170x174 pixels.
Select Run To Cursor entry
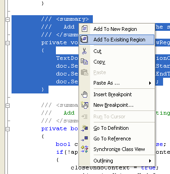pyautogui.click(x=117, y=116)
